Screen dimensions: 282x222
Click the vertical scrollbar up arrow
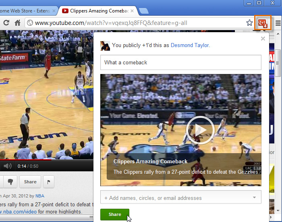coord(278,34)
